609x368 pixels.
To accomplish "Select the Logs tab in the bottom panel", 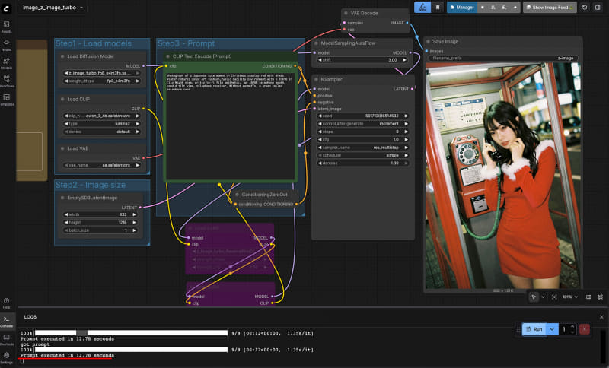I will pyautogui.click(x=30, y=317).
